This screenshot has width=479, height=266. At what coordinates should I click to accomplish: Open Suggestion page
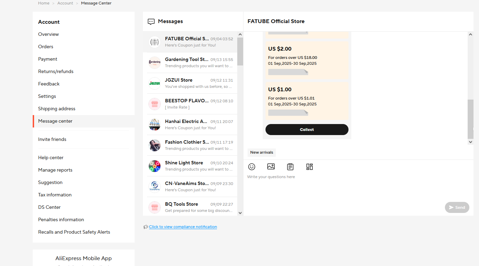[x=50, y=182]
